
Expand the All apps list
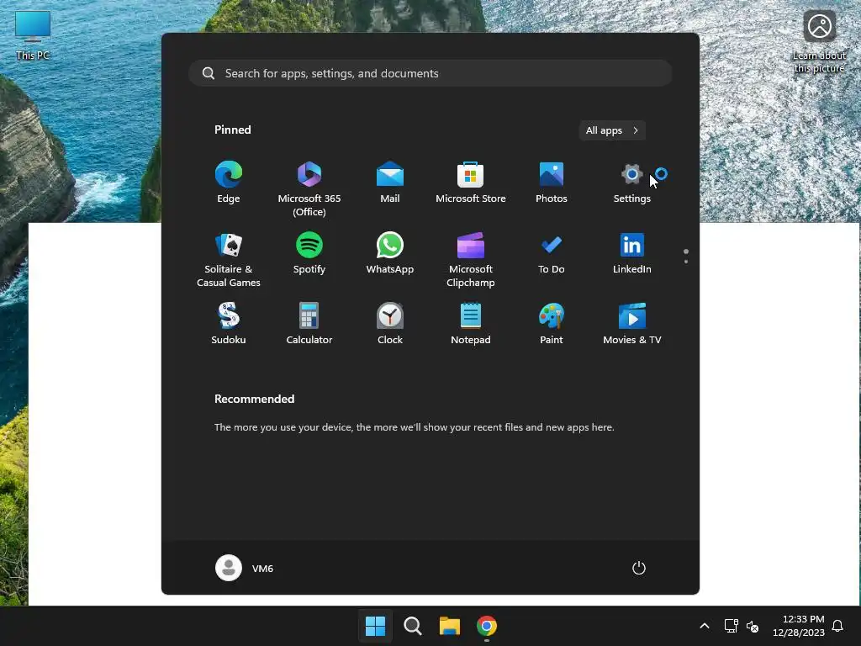point(612,130)
